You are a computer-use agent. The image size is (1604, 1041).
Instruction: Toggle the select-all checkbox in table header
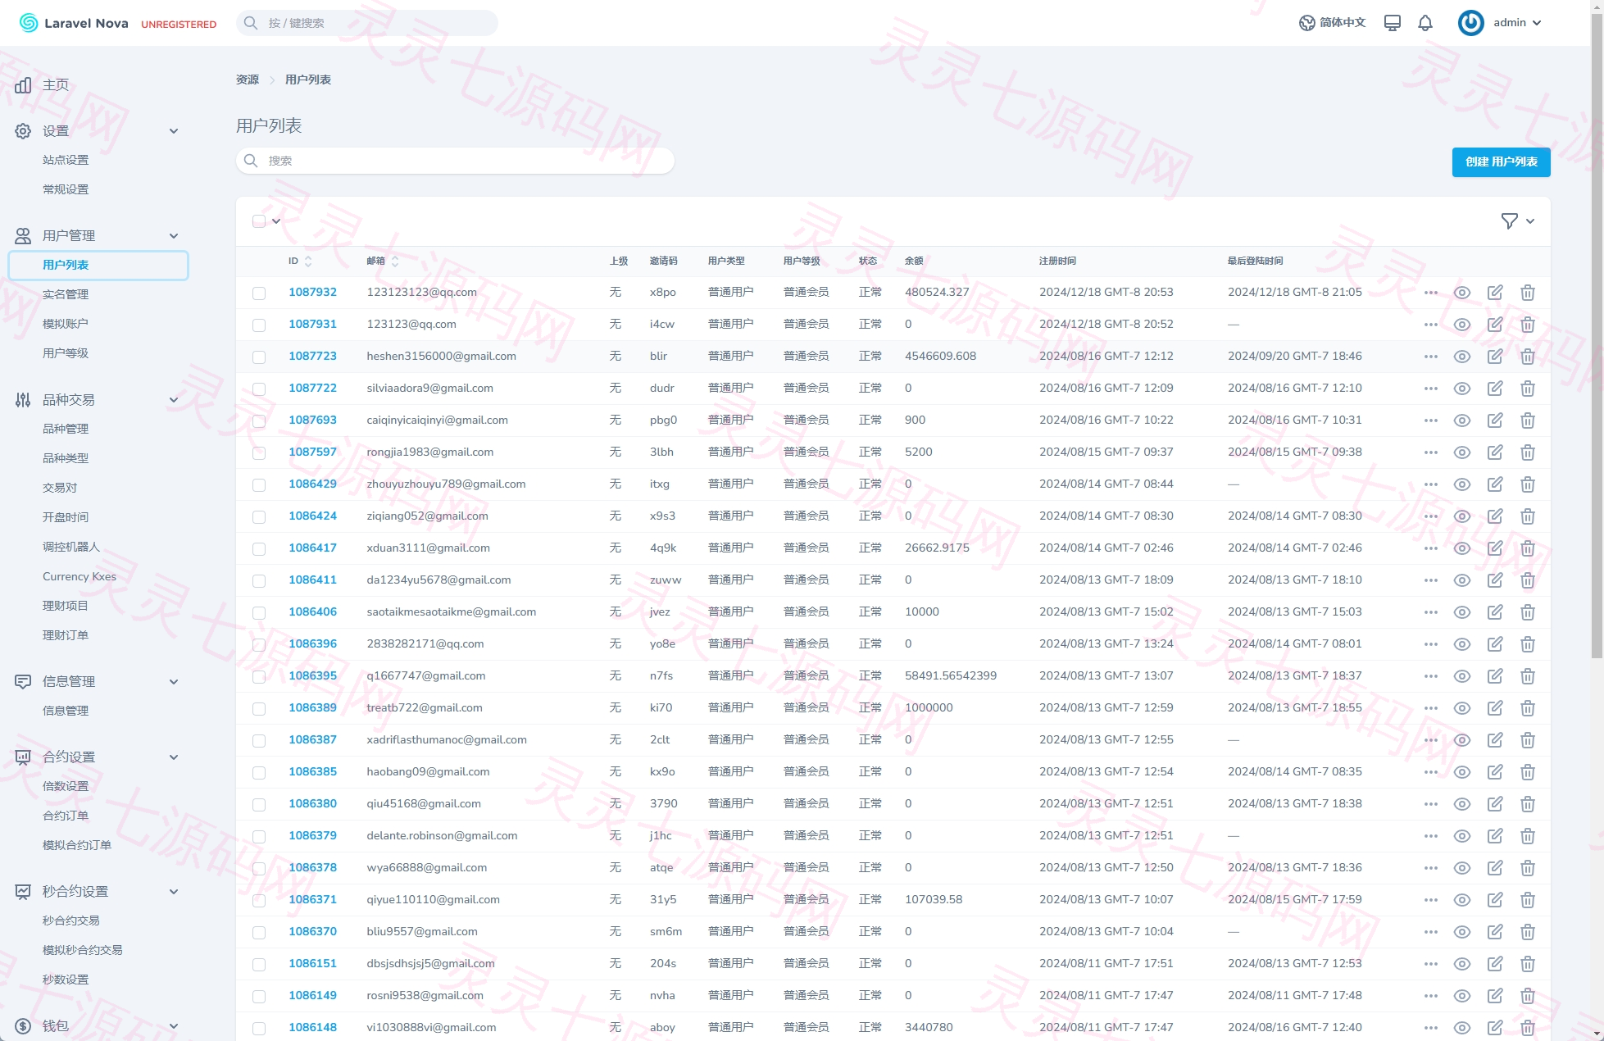coord(259,221)
